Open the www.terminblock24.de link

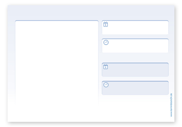coord(171,105)
